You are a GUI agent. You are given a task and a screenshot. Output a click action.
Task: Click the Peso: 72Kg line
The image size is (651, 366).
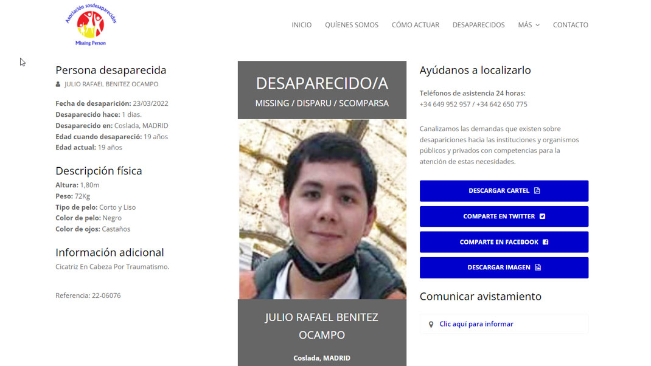coord(72,196)
